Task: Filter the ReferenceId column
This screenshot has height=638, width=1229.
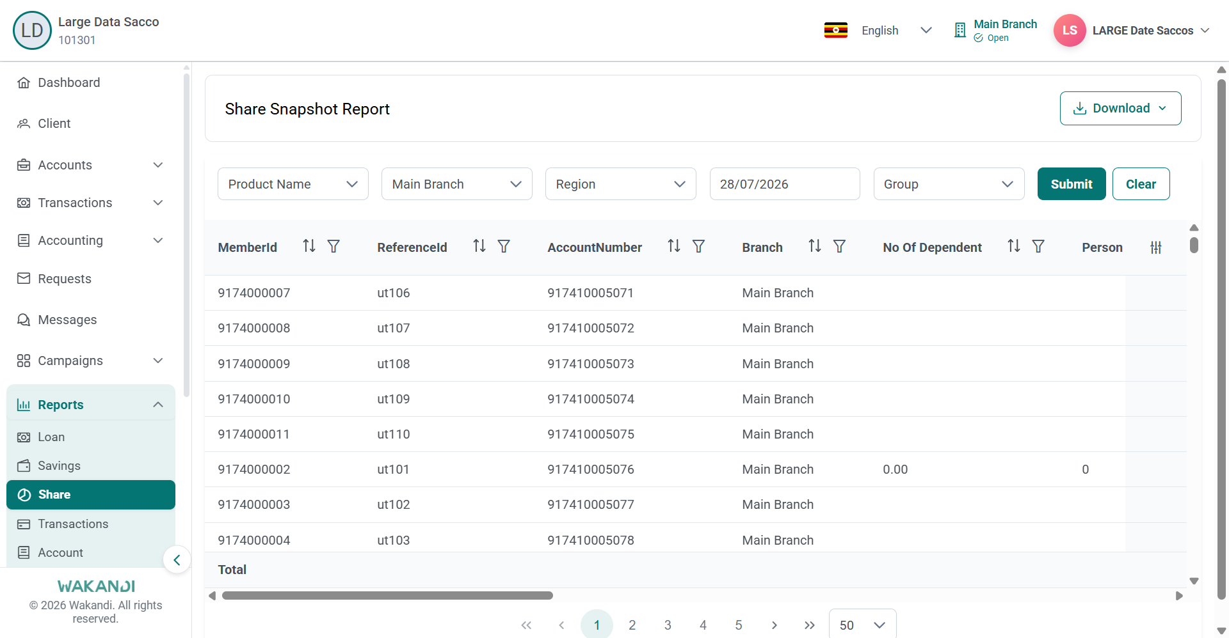Action: [504, 246]
